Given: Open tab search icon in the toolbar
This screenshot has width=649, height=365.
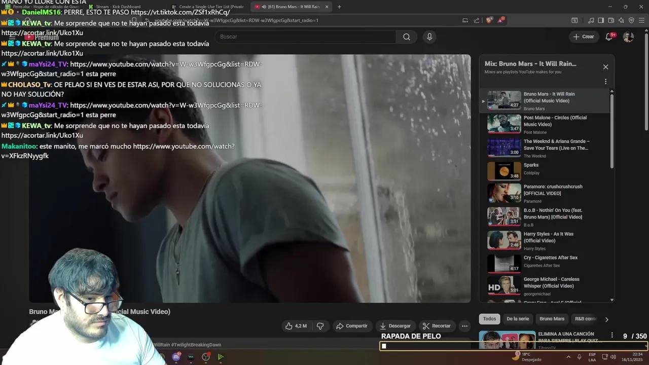Looking at the screenshot, I should [574, 20].
